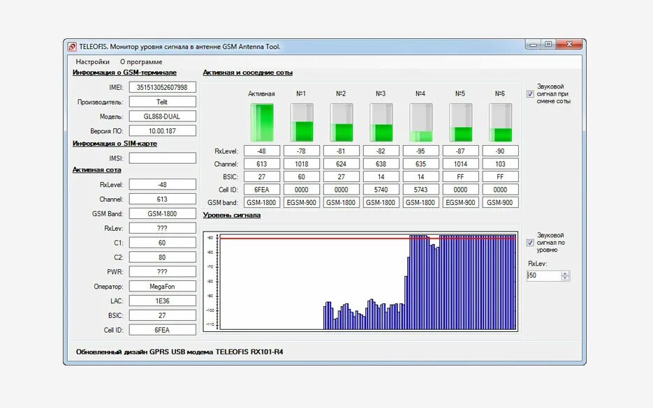
Task: Click the №3 cell signal level bar
Action: click(x=381, y=123)
